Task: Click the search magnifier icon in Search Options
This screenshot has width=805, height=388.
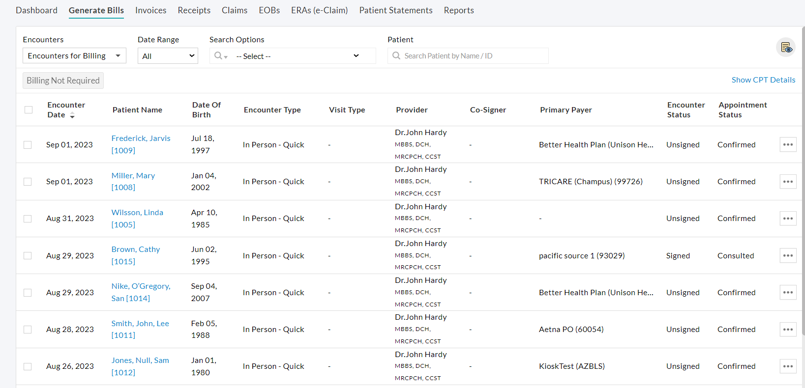Action: 219,56
